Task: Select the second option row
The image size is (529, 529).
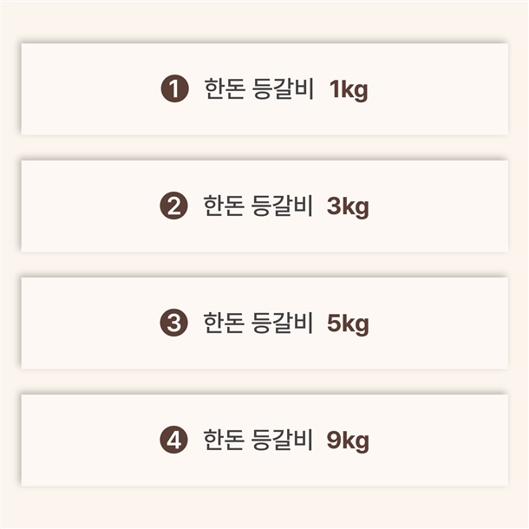Action: [264, 206]
